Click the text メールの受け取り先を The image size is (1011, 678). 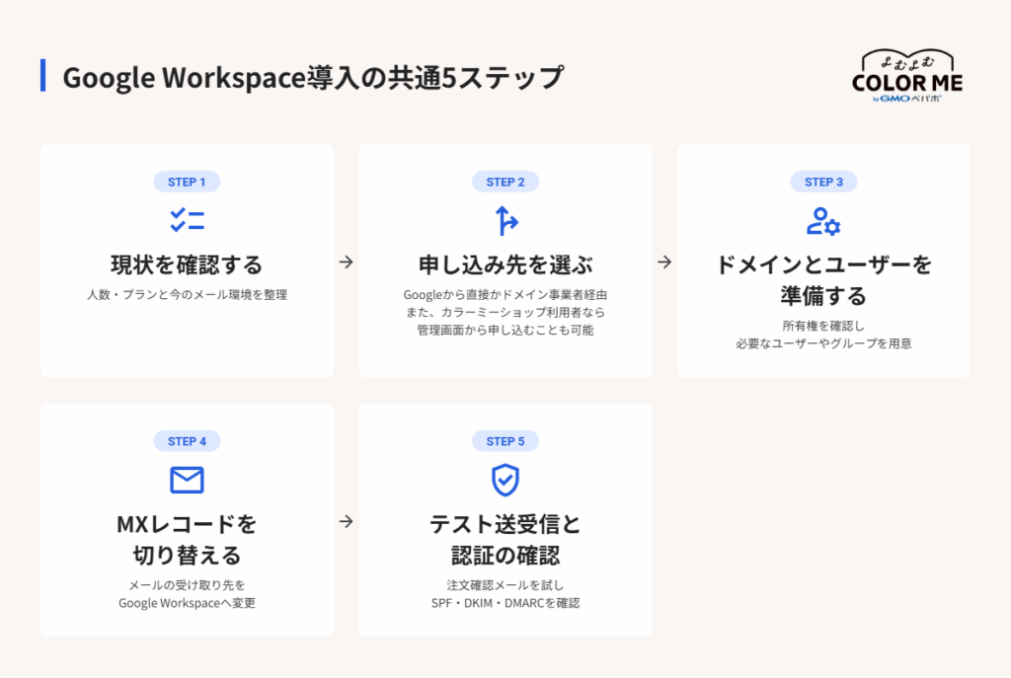(187, 585)
